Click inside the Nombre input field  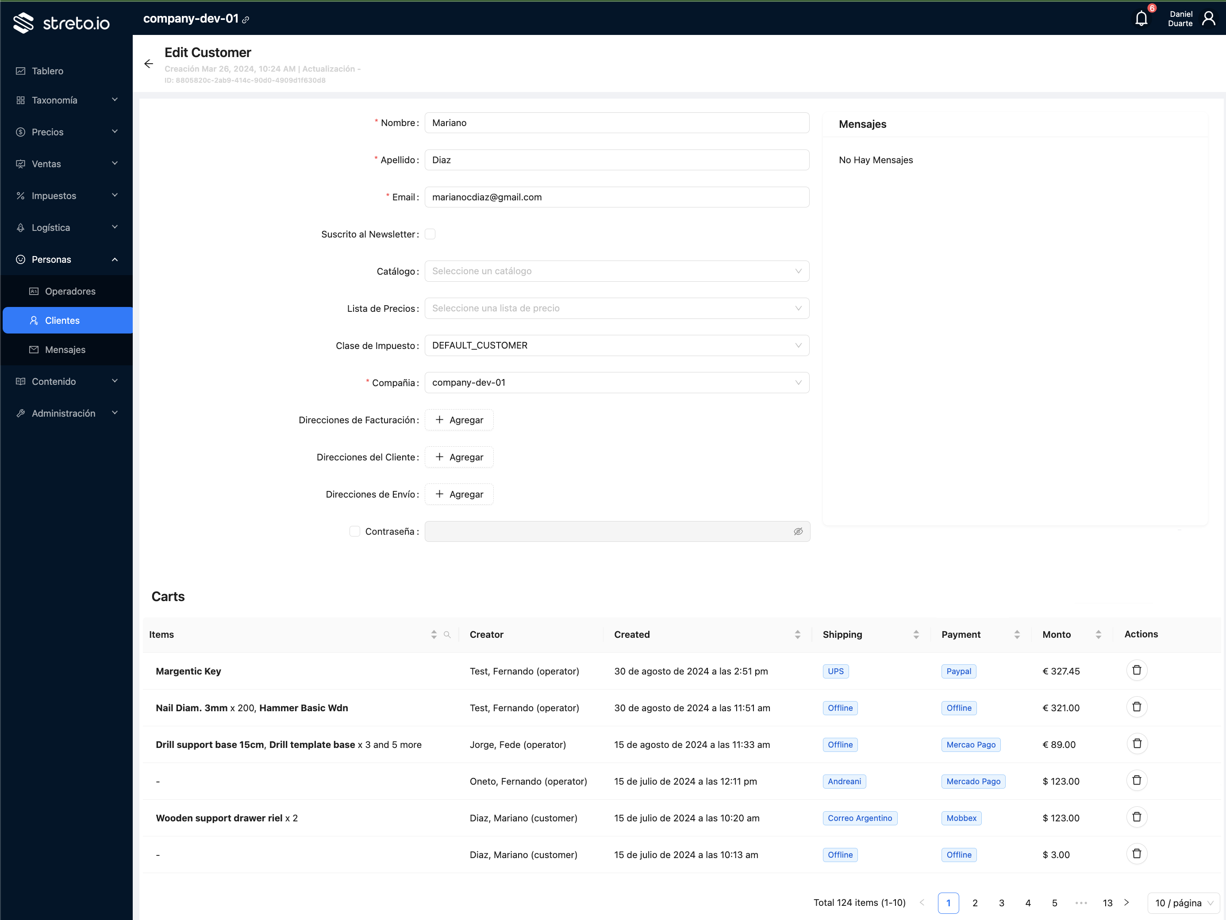click(616, 123)
